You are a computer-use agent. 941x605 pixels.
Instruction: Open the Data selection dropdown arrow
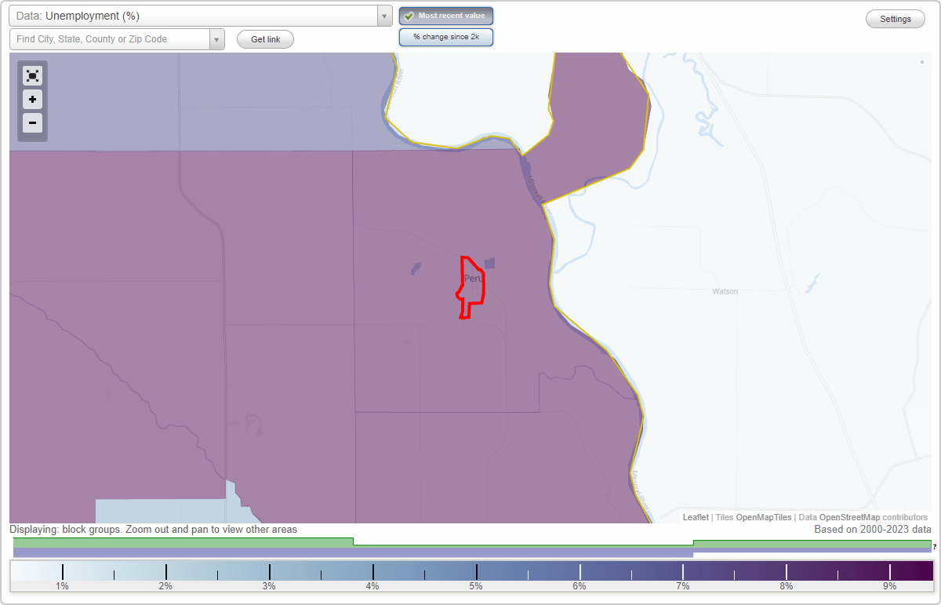383,16
